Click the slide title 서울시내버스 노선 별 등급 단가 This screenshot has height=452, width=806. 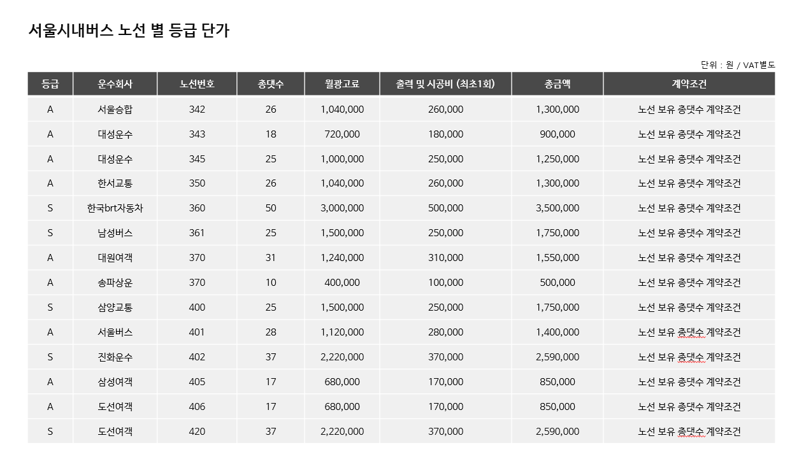(x=129, y=31)
